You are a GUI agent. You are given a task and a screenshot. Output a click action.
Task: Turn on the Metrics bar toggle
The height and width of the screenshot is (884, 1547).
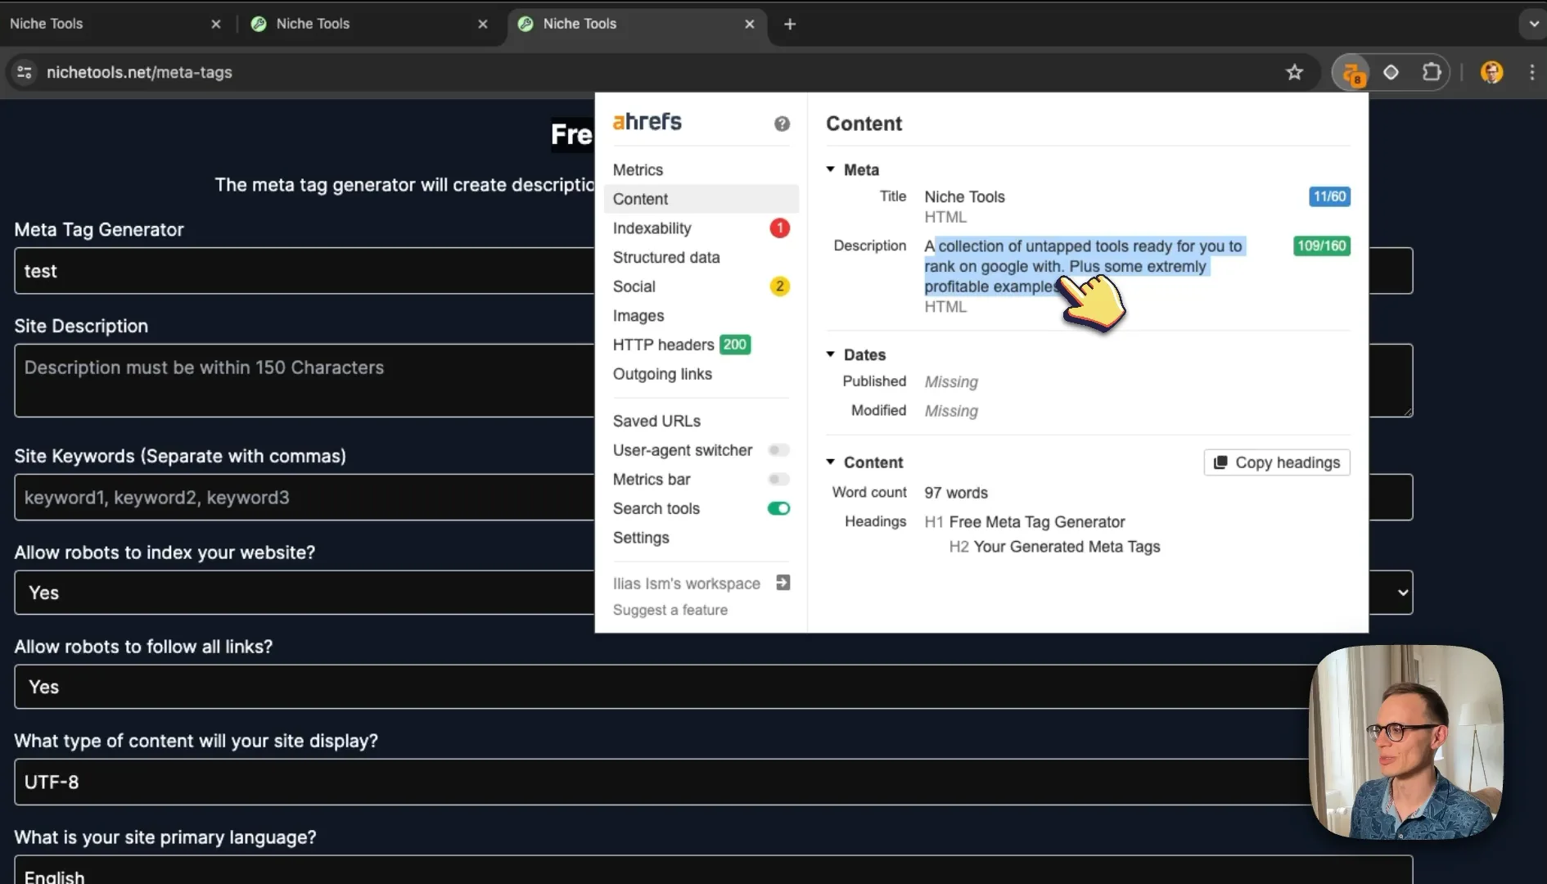point(778,480)
